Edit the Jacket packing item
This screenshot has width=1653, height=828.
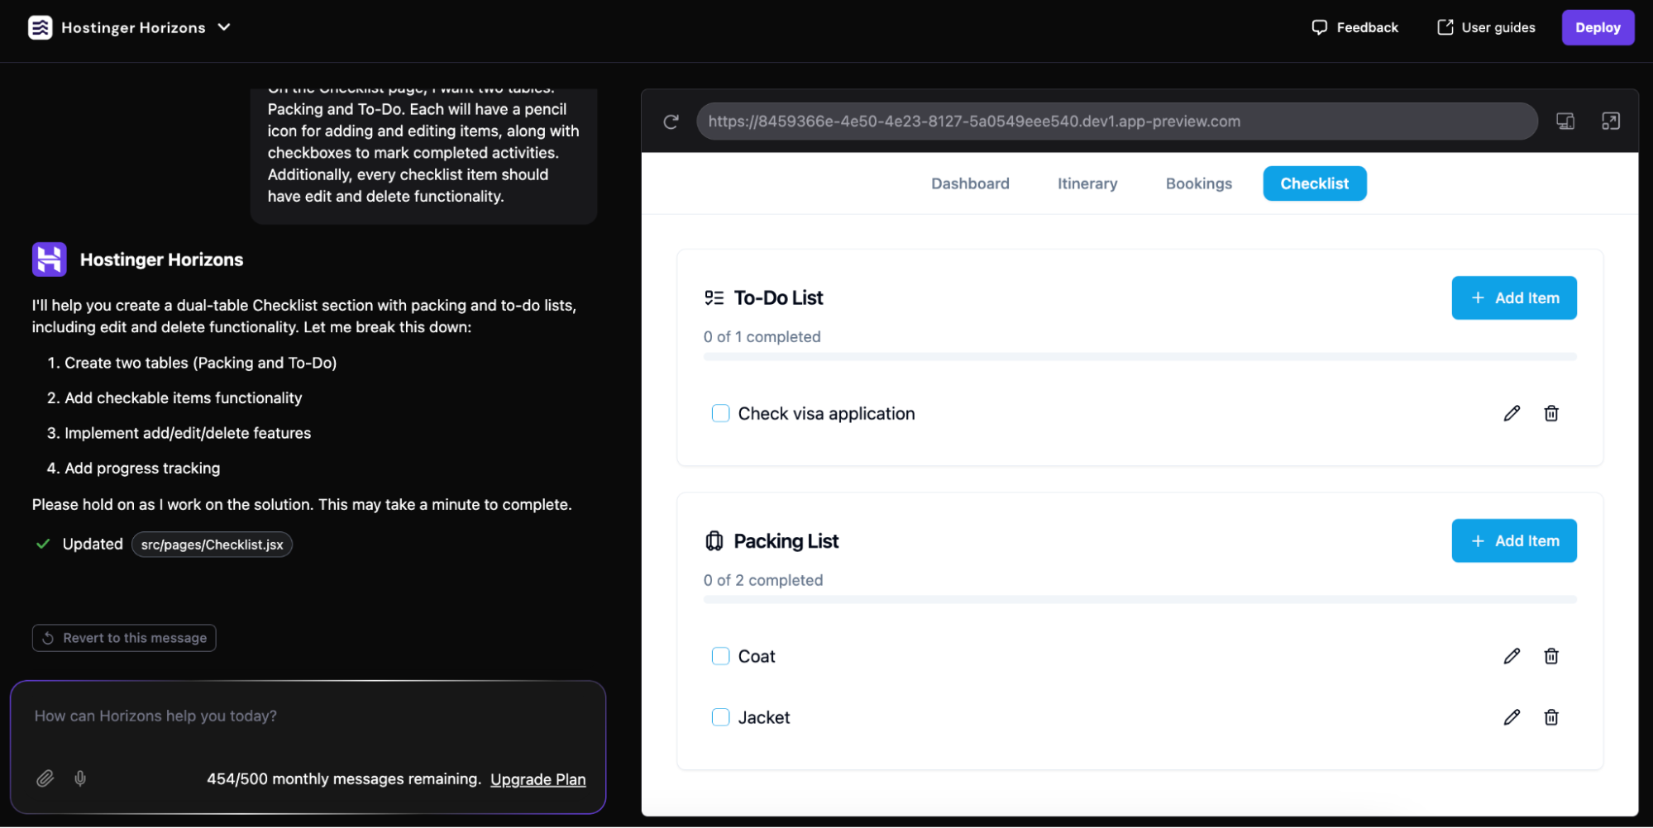coord(1512,717)
